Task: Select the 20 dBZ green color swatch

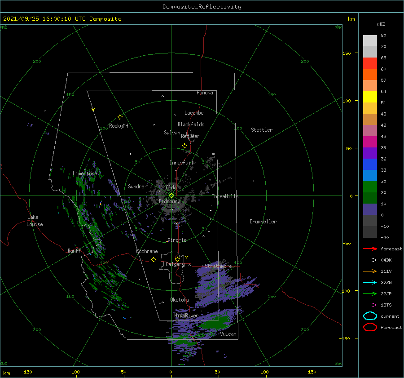Action: (x=370, y=187)
